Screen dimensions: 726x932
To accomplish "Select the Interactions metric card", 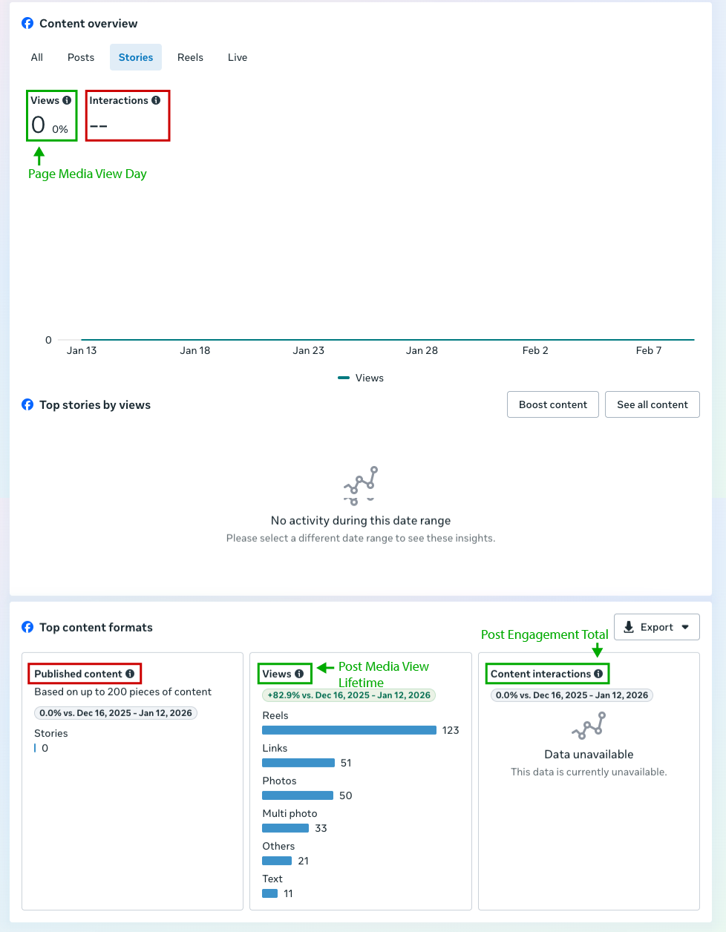I will (x=128, y=115).
